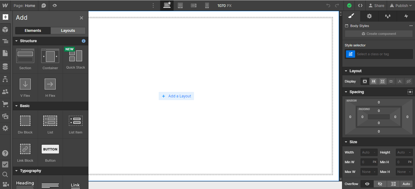Viewport: 415px width, 189px height.
Task: Add a Link Block element
Action: click(x=25, y=153)
